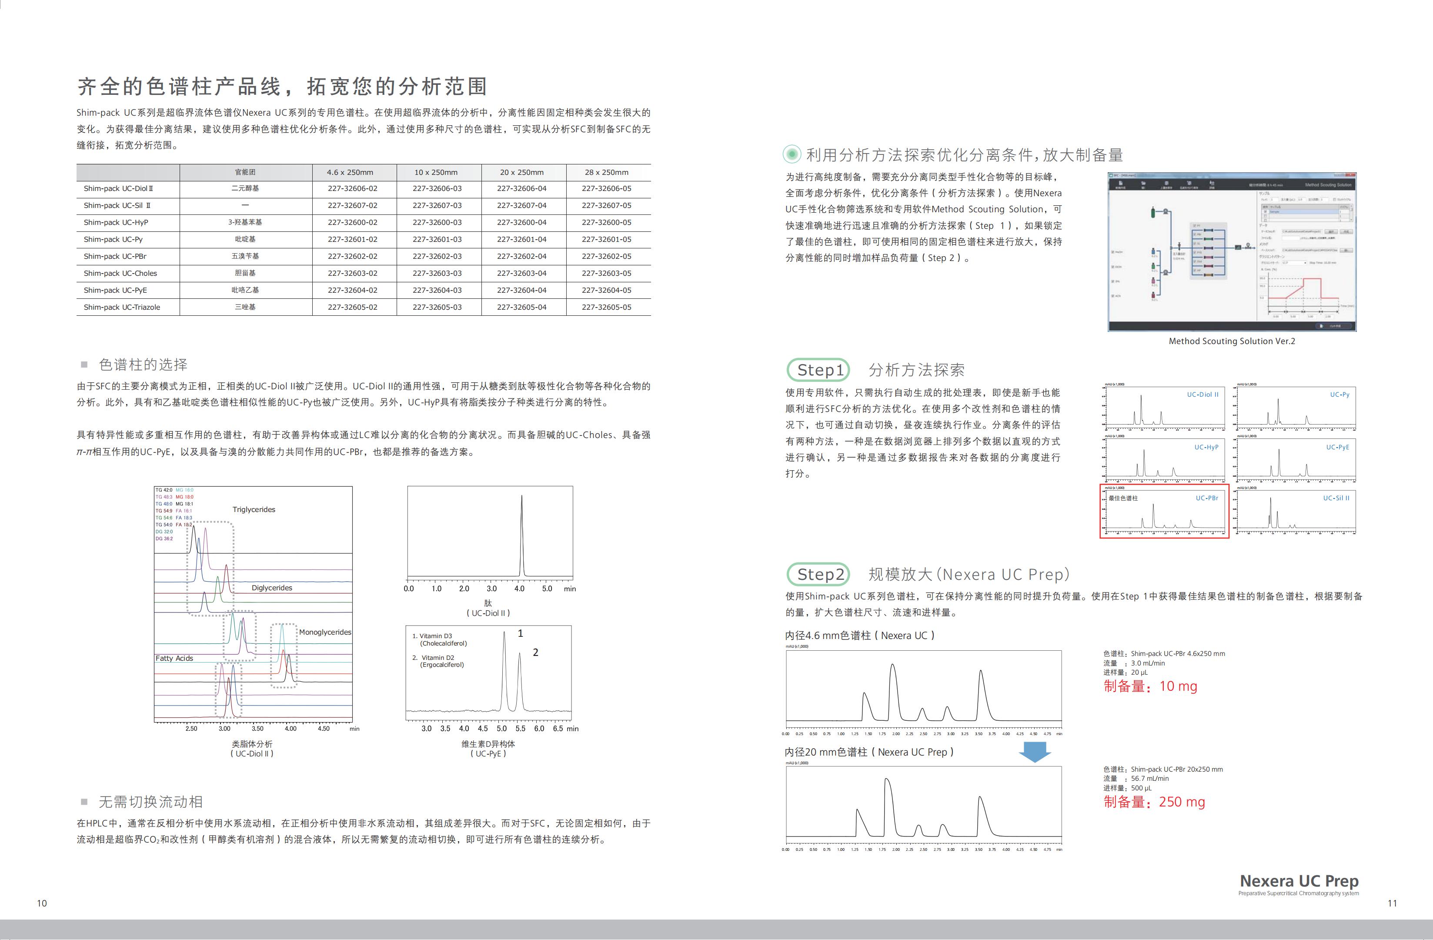Click the new-file icon in Method Scouting toolbar
Image resolution: width=1433 pixels, height=940 pixels.
tap(1120, 184)
